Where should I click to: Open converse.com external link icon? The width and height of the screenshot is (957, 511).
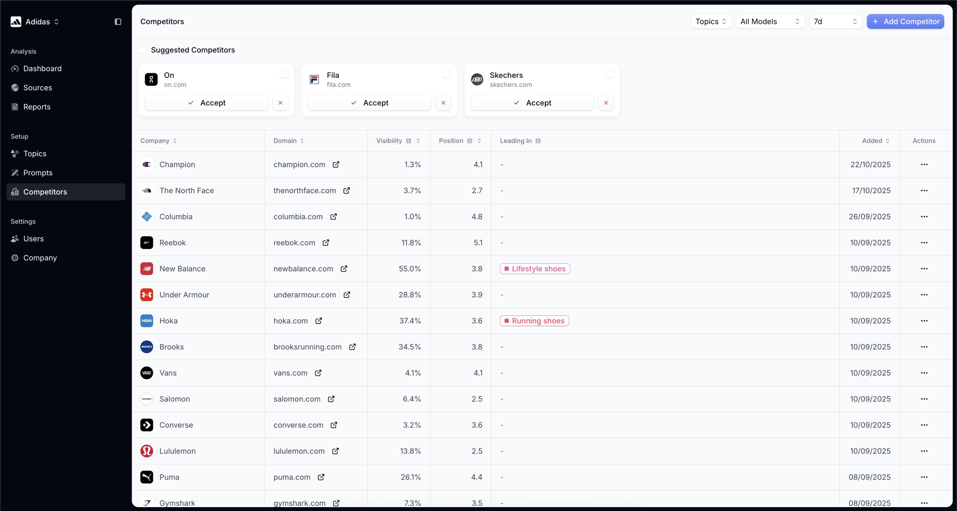click(334, 425)
